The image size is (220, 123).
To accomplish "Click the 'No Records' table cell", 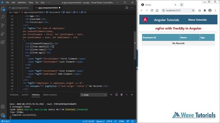I will [178, 43].
